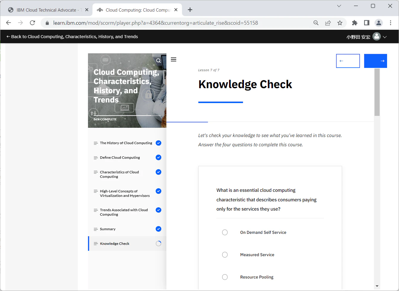Reload the current page
The image size is (399, 291).
click(x=33, y=23)
